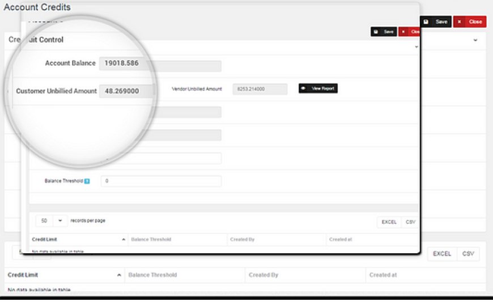Sort by the bottom Created By column header

coord(263,275)
